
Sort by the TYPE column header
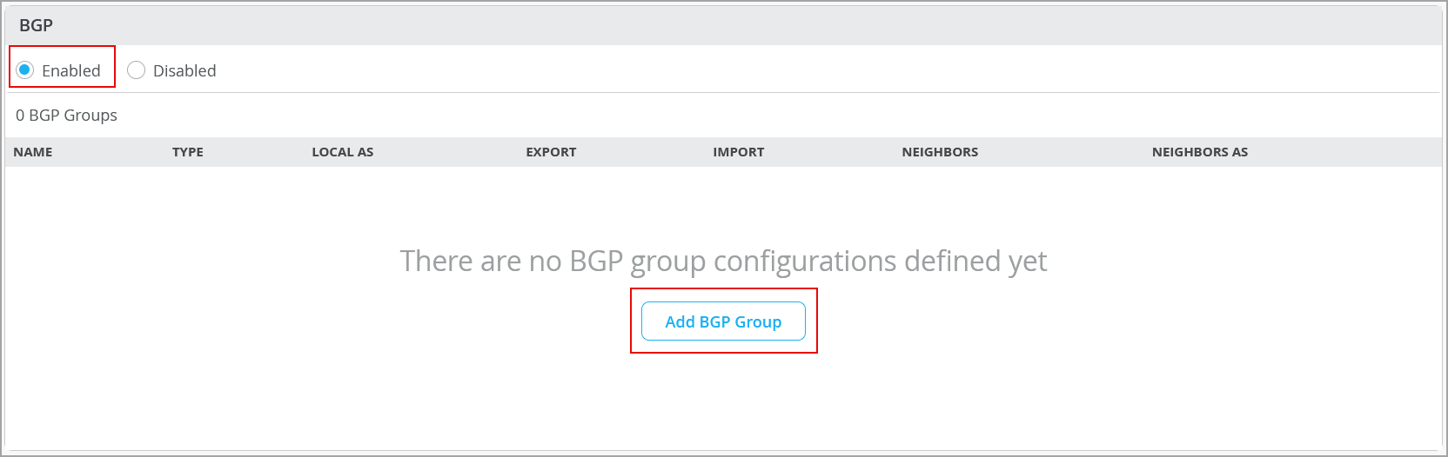point(188,152)
